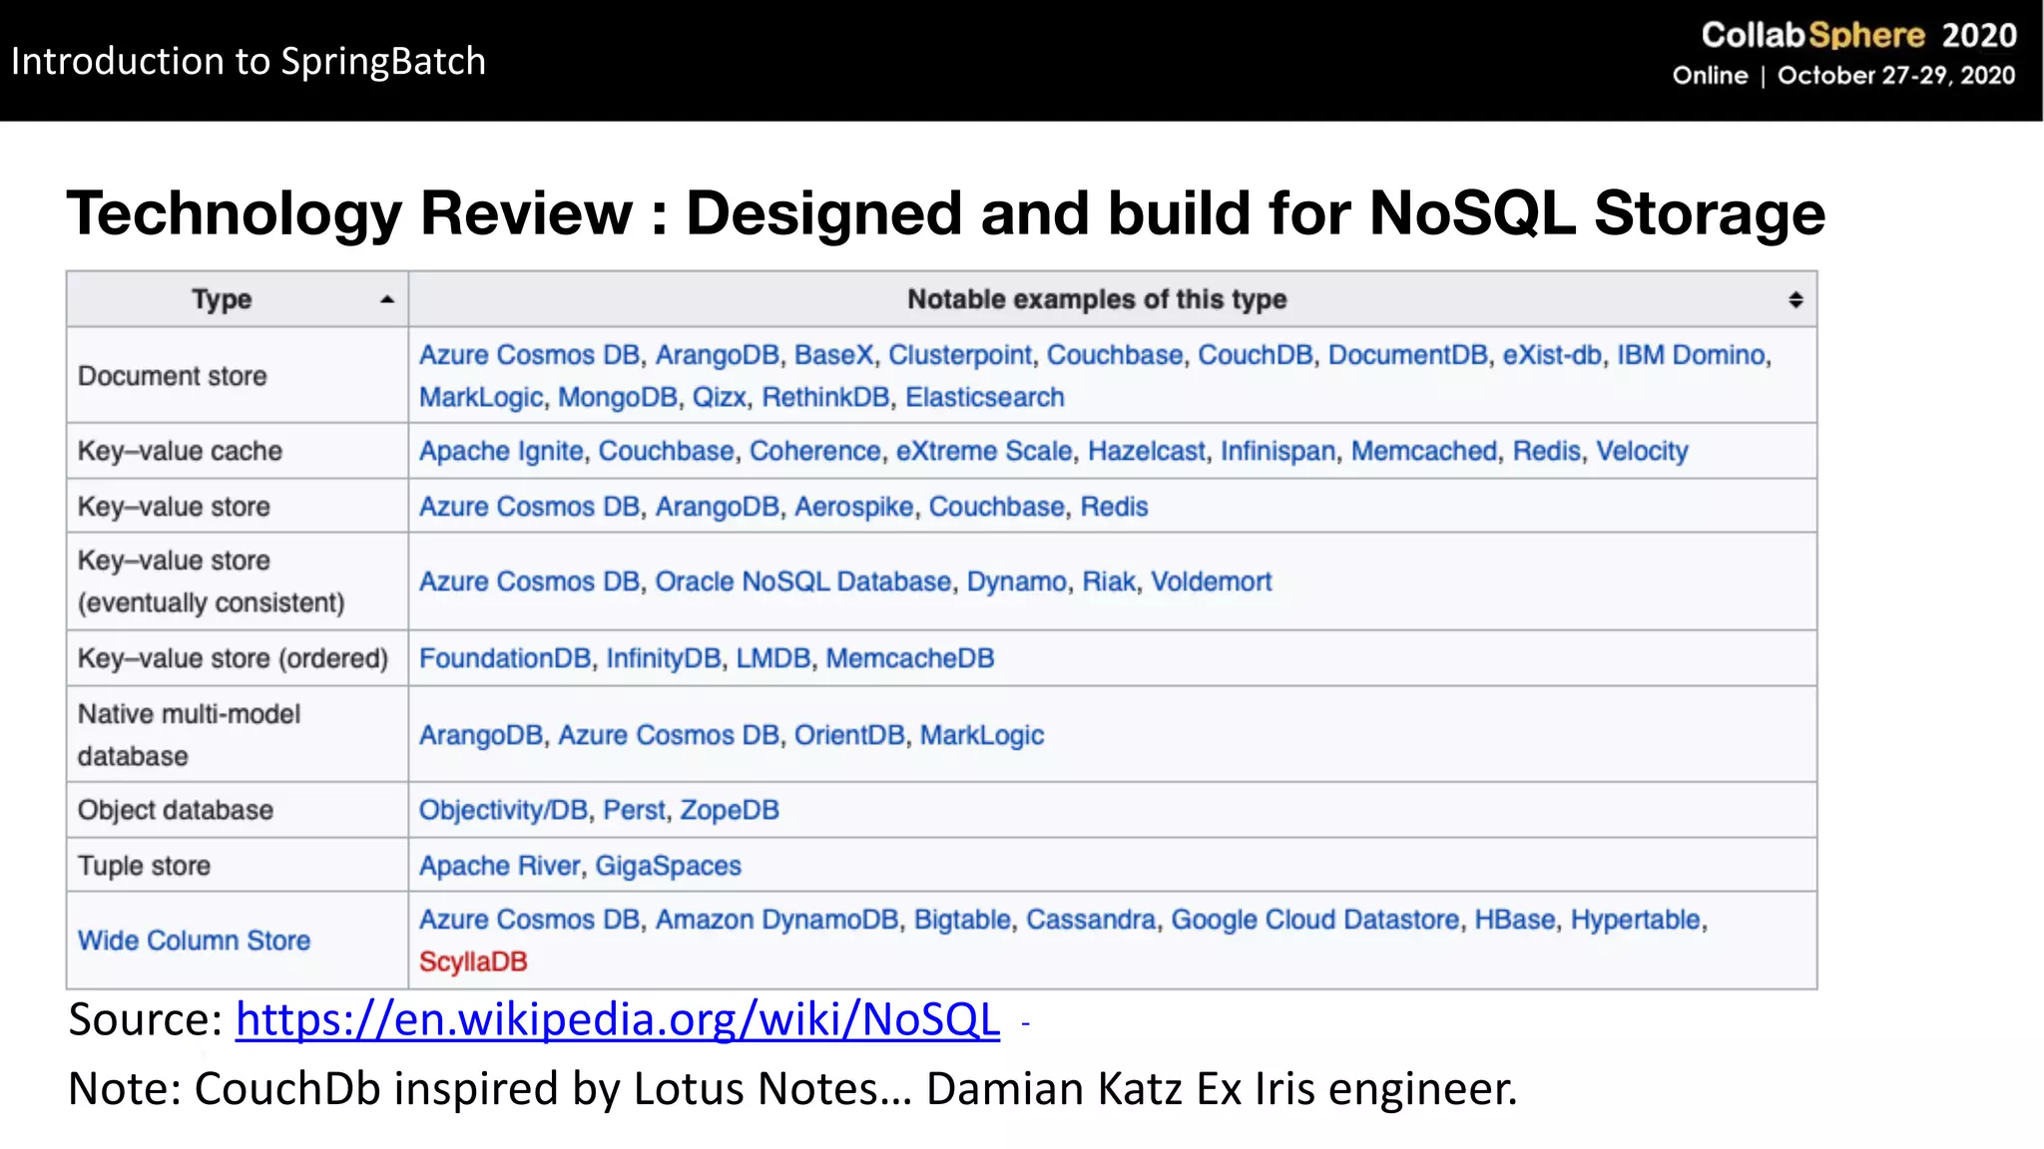
Task: Click the BaseX link
Action: click(833, 355)
